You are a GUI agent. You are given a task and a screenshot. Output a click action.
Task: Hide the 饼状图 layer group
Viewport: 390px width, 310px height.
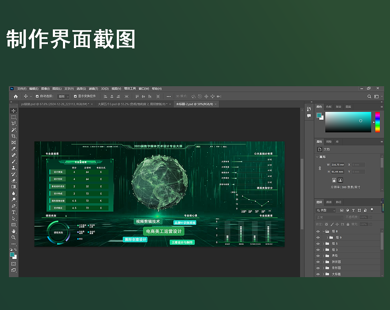(318, 262)
